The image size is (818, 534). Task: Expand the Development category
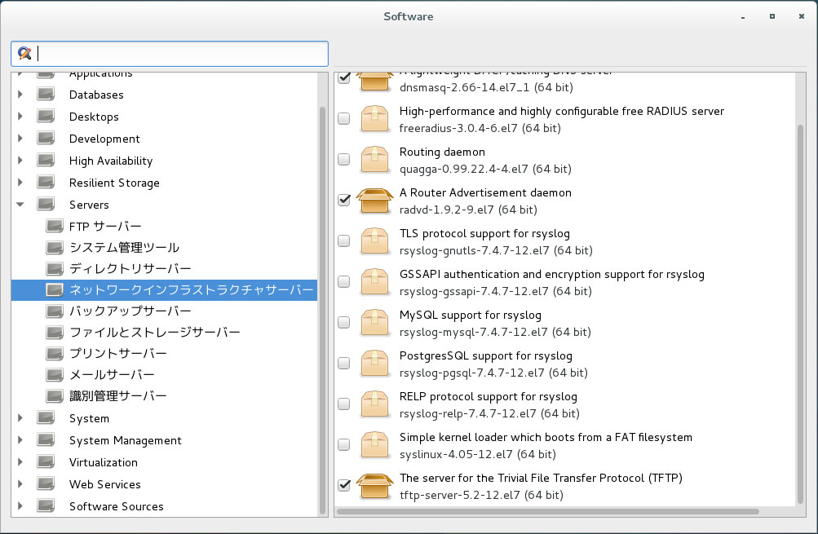[x=20, y=139]
